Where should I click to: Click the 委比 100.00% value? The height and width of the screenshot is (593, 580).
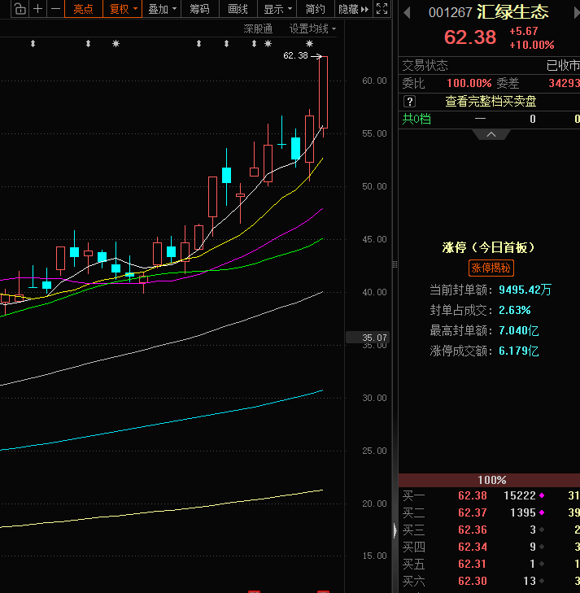(x=469, y=83)
